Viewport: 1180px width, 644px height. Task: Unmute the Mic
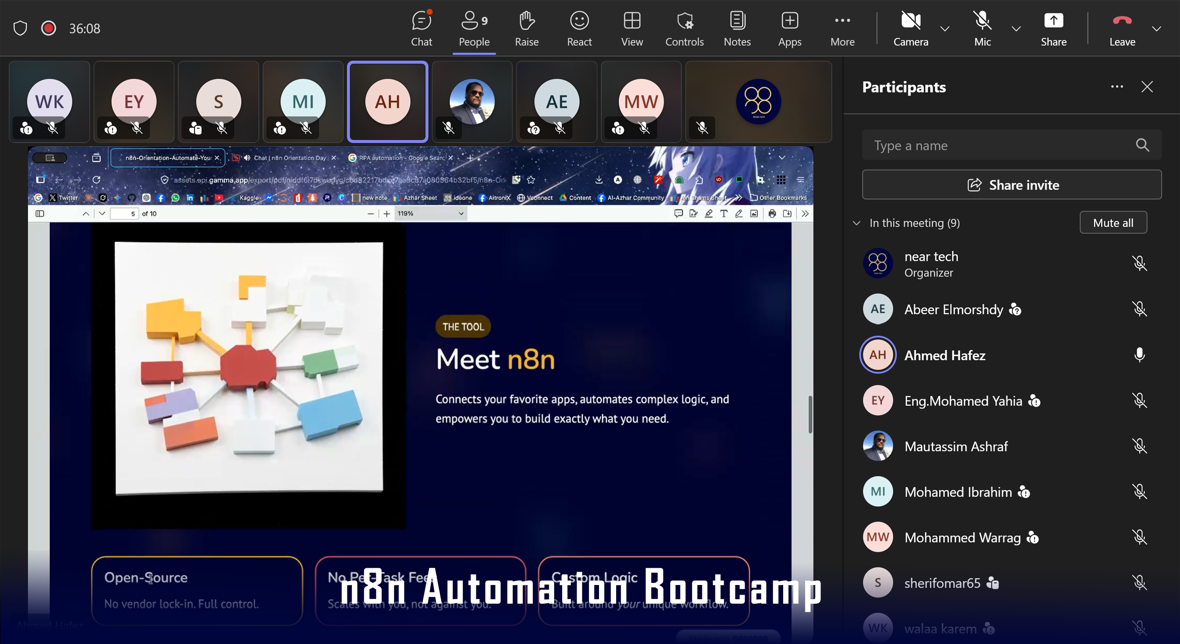(982, 28)
